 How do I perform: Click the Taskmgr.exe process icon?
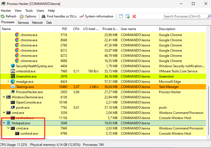point(13,87)
